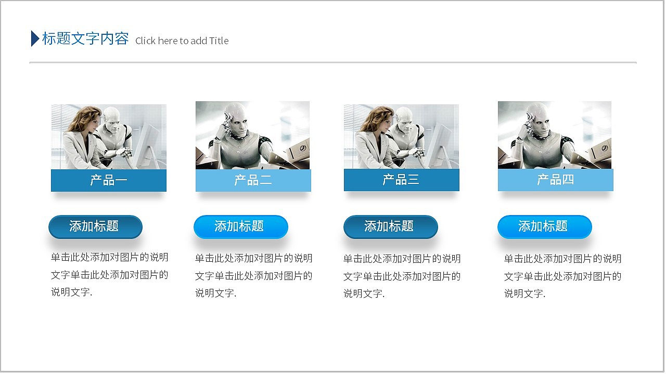This screenshot has height=374, width=666.
Task: Select the 产品一 woman and robot image
Action: (x=109, y=137)
